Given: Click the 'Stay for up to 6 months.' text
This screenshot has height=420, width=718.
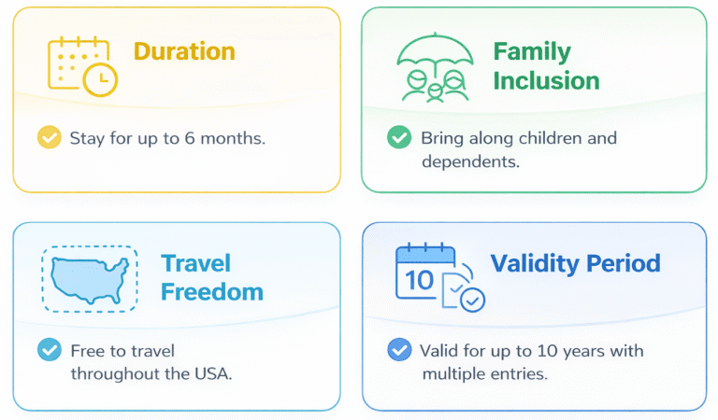Looking at the screenshot, I should [167, 139].
